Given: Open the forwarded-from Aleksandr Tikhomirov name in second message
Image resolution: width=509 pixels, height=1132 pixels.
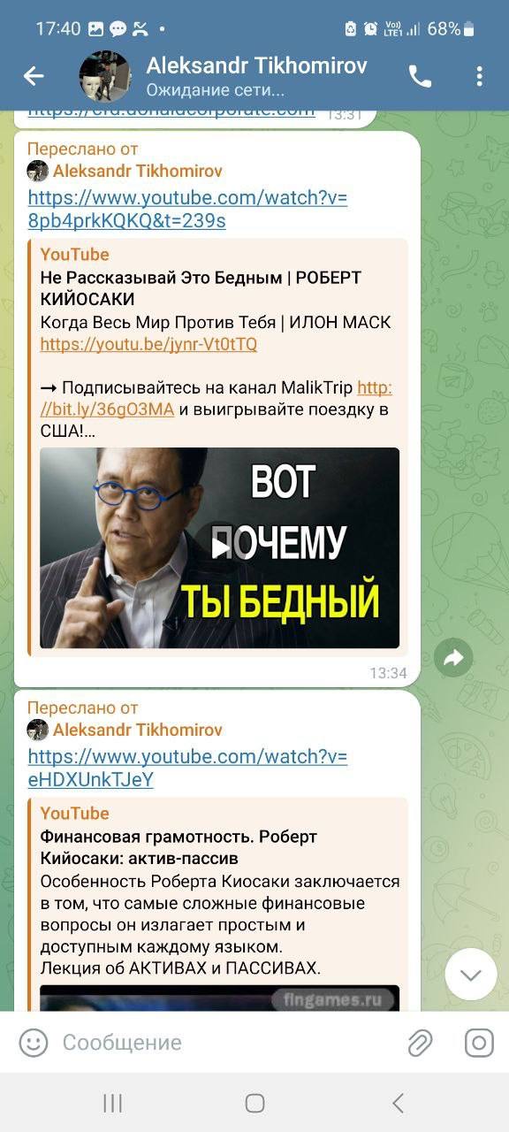Looking at the screenshot, I should [138, 730].
